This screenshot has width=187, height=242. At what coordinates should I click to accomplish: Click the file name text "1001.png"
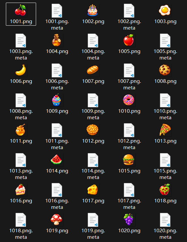[x=21, y=22]
